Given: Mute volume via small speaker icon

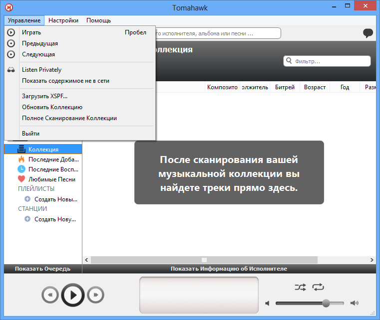Looking at the screenshot, I should [x=267, y=304].
